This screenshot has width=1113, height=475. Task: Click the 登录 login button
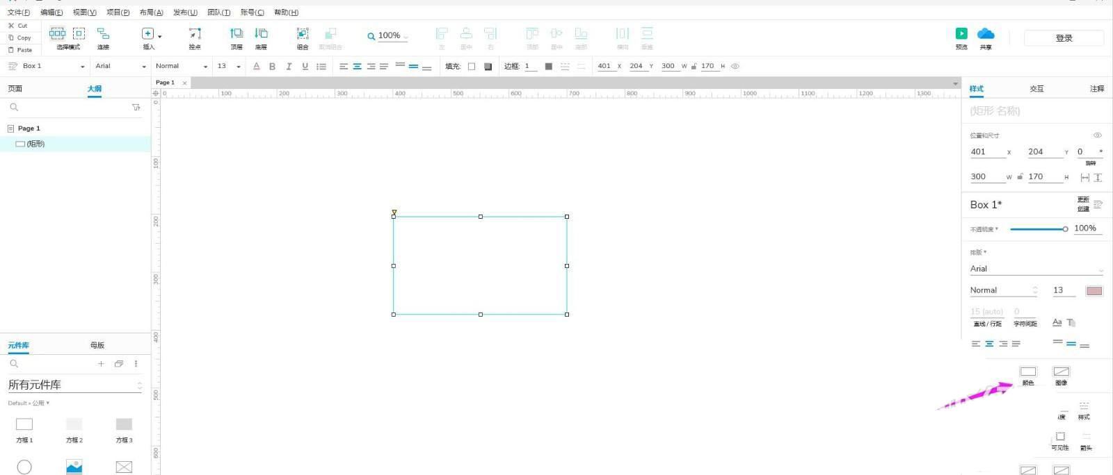(x=1064, y=38)
